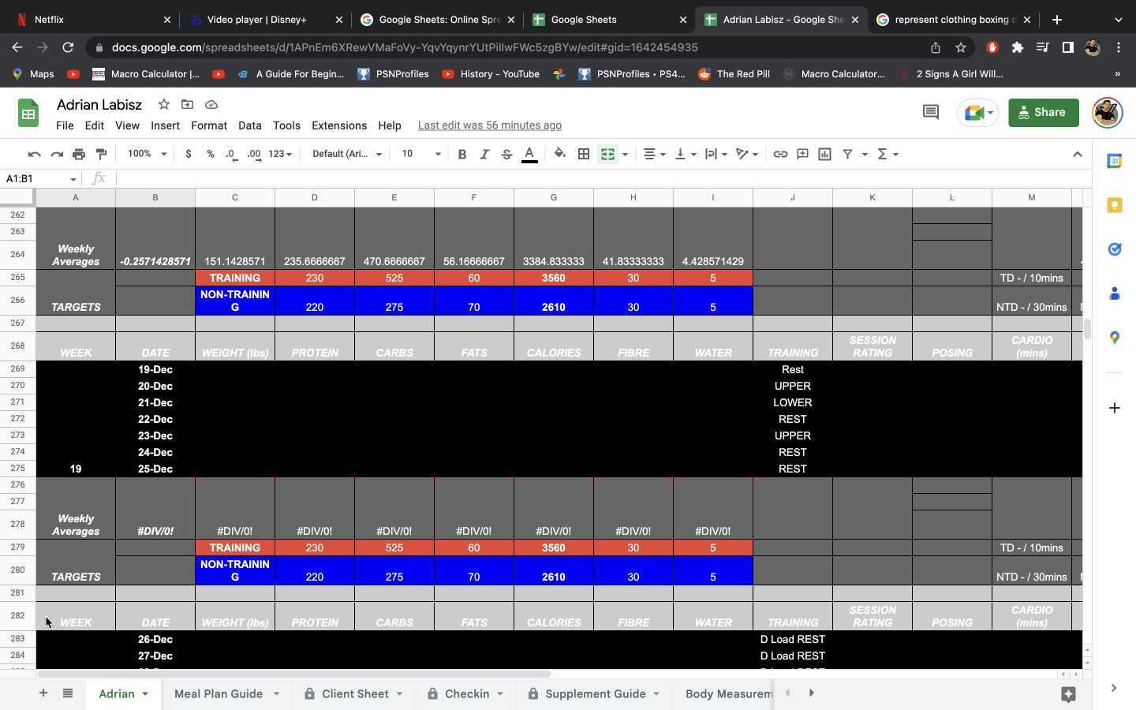The height and width of the screenshot is (710, 1136).
Task: Insert a chart using toolbar icon
Action: [824, 154]
